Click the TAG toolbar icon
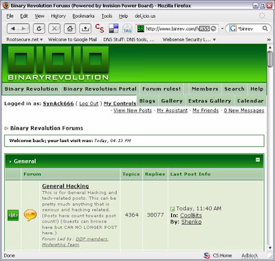The width and height of the screenshot is (275, 261). 127,29
